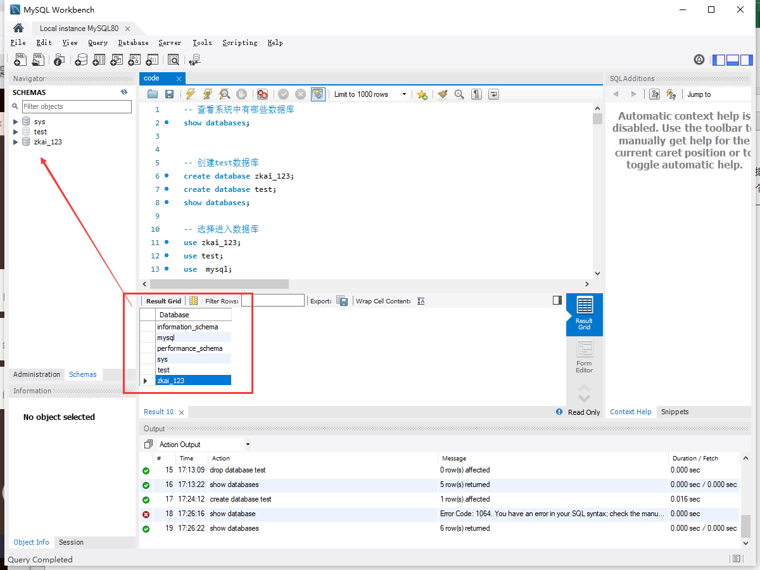Expand the test schema
Image resolution: width=760 pixels, height=570 pixels.
[x=16, y=132]
